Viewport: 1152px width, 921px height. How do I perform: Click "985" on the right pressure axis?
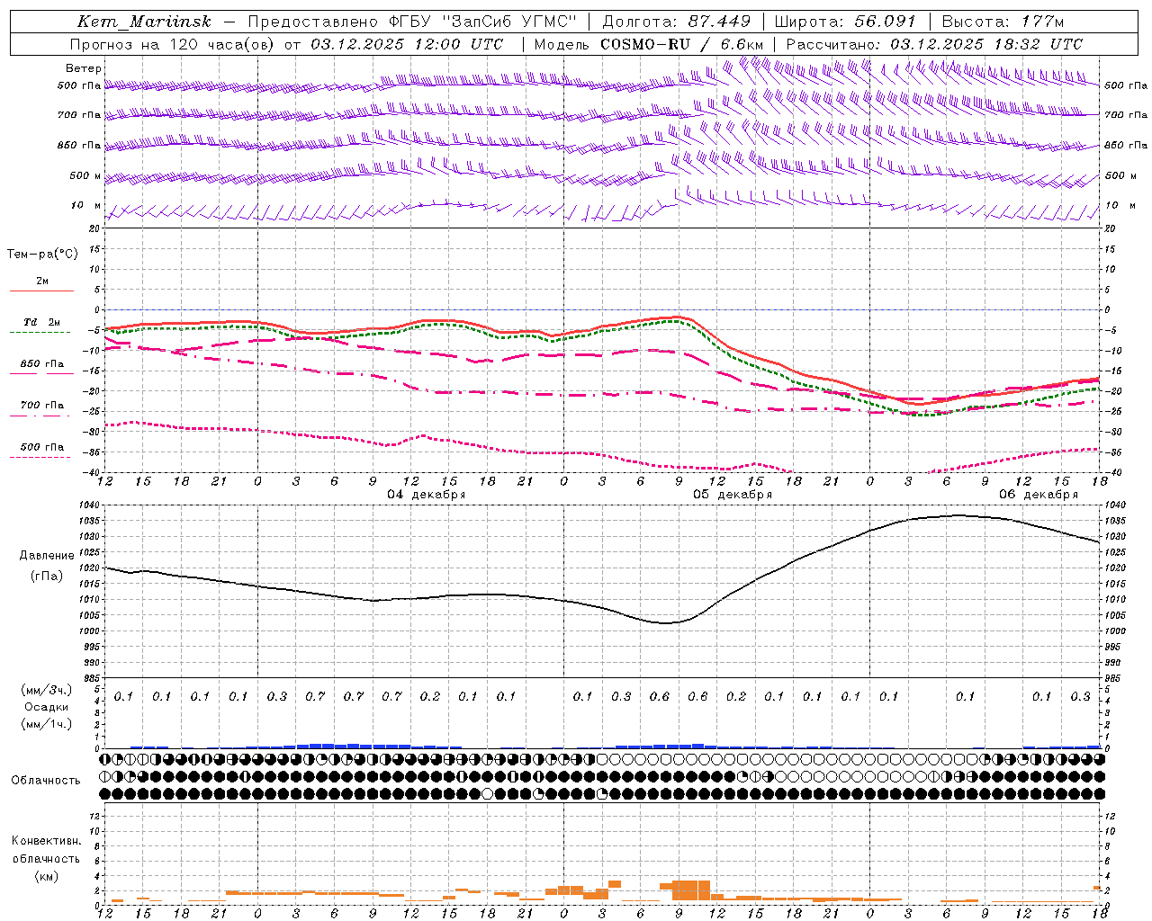(x=1114, y=678)
